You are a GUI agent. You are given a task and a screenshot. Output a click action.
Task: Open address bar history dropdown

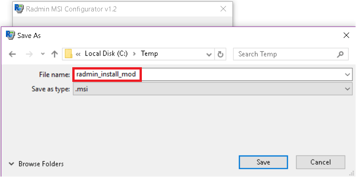coord(209,54)
